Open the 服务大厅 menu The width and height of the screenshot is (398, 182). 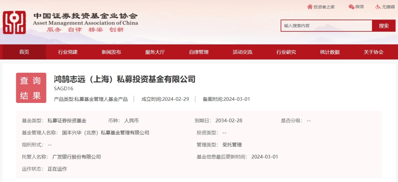(x=155, y=52)
